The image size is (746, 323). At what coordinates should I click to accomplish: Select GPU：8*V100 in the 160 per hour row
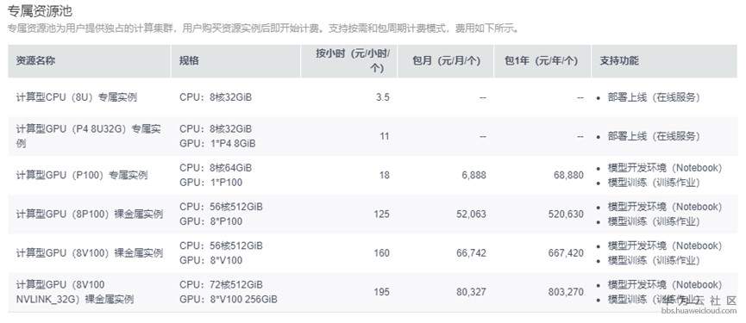[x=210, y=260]
